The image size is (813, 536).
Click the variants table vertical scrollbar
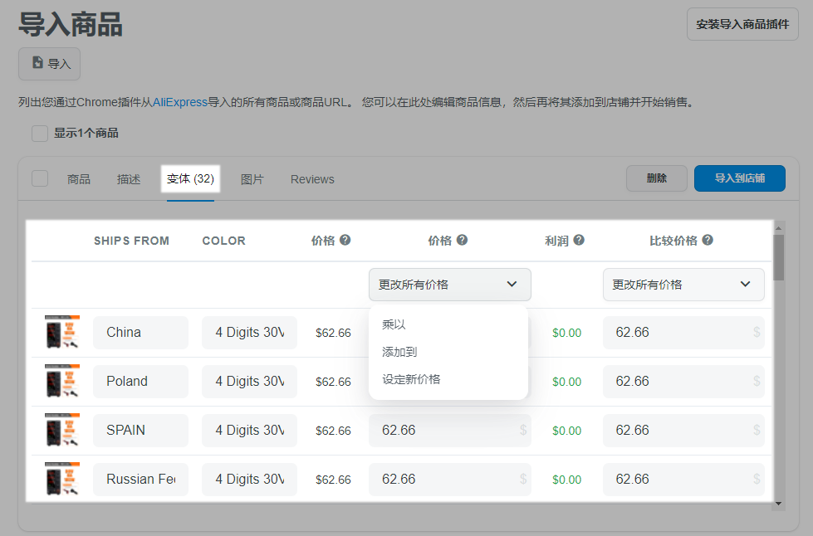(x=778, y=258)
